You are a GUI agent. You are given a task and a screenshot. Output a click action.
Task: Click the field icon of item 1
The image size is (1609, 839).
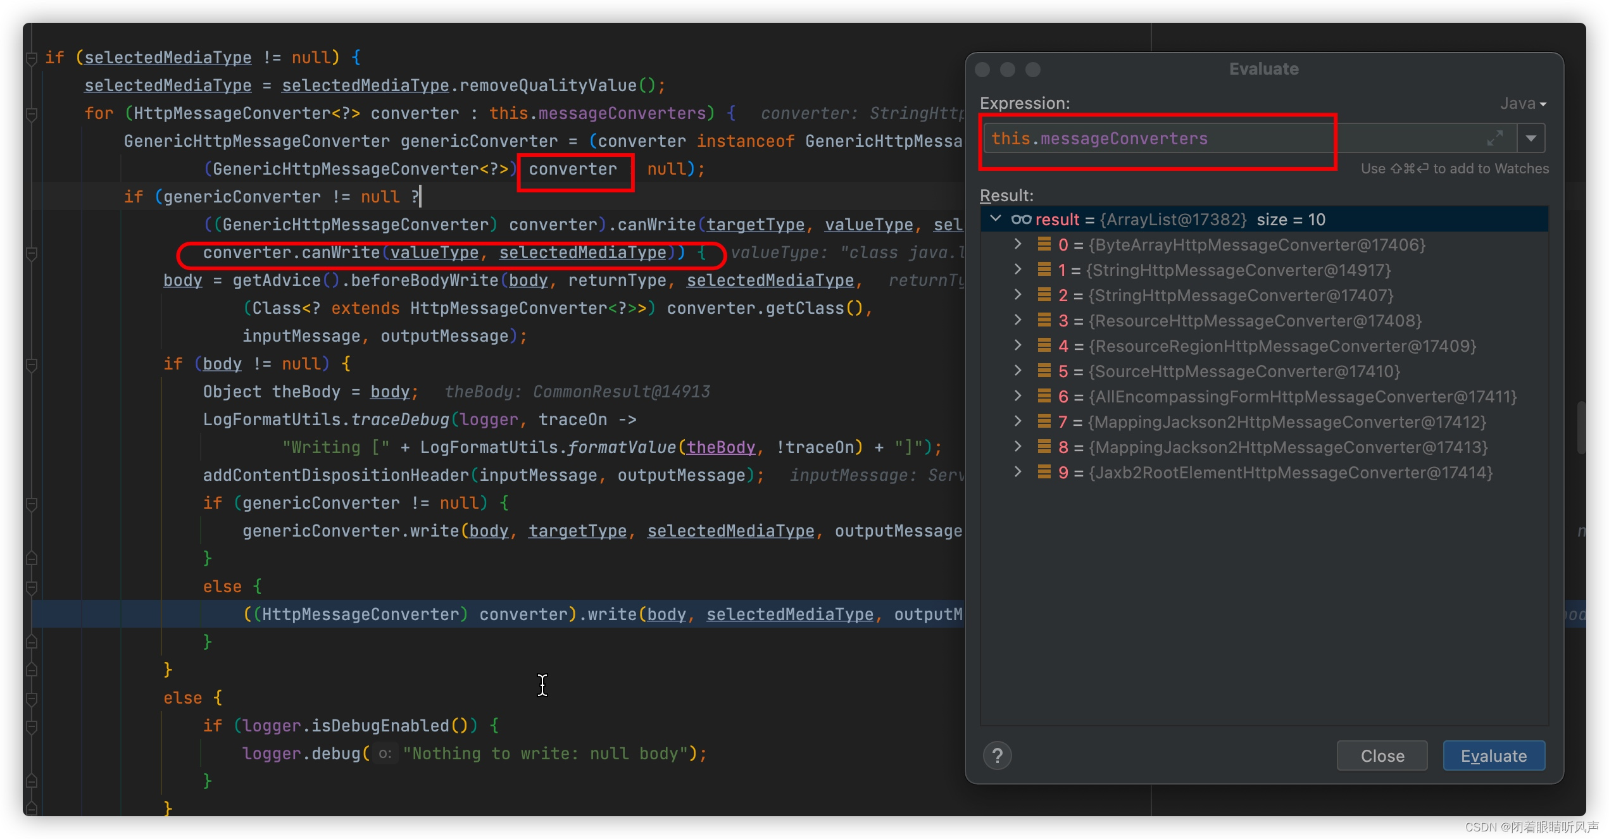click(1044, 270)
